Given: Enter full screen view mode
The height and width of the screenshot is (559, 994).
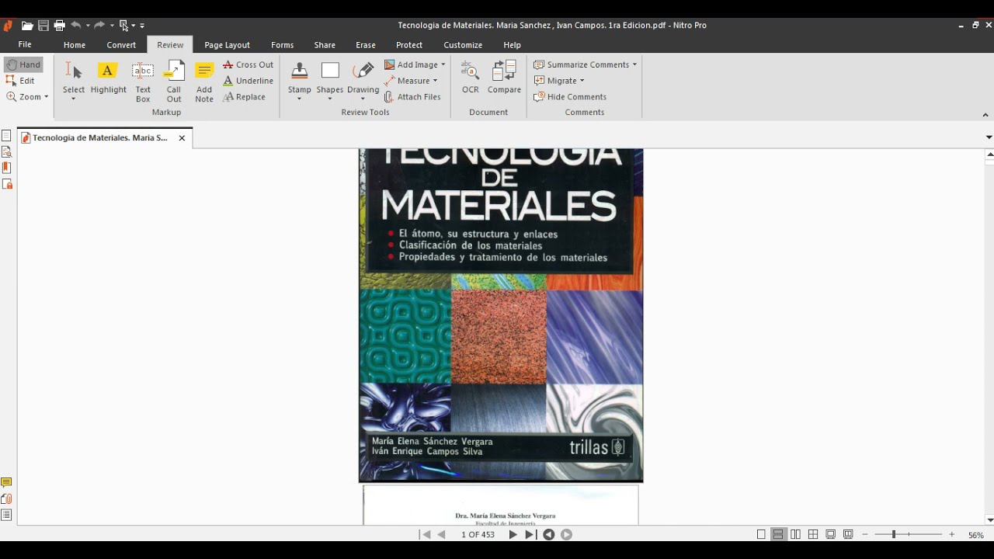Looking at the screenshot, I should [x=830, y=534].
